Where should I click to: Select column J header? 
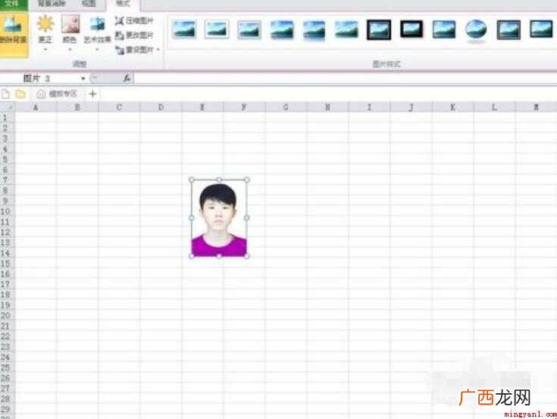coord(411,107)
